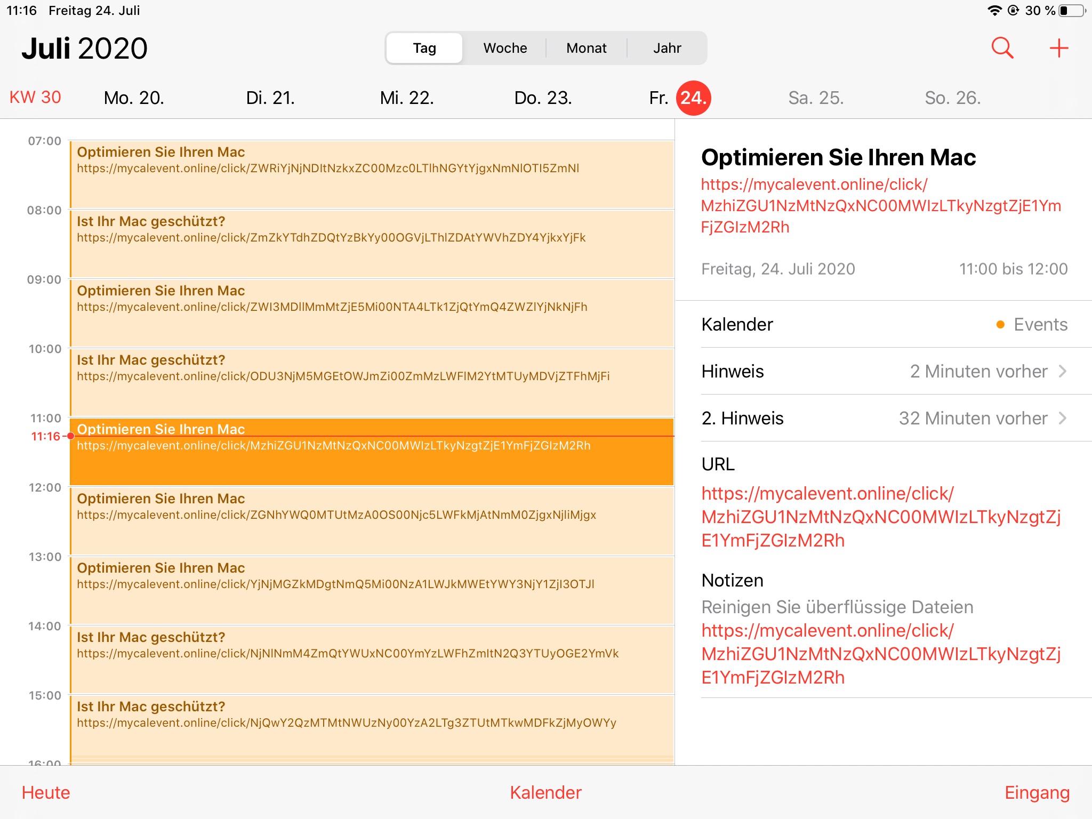
Task: Open the mycalevent link in Notizen
Action: pyautogui.click(x=880, y=654)
